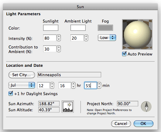Click the hour stepper next to hr
Image resolution: width=161 pixels, height=132 pixels.
[x=73, y=85]
